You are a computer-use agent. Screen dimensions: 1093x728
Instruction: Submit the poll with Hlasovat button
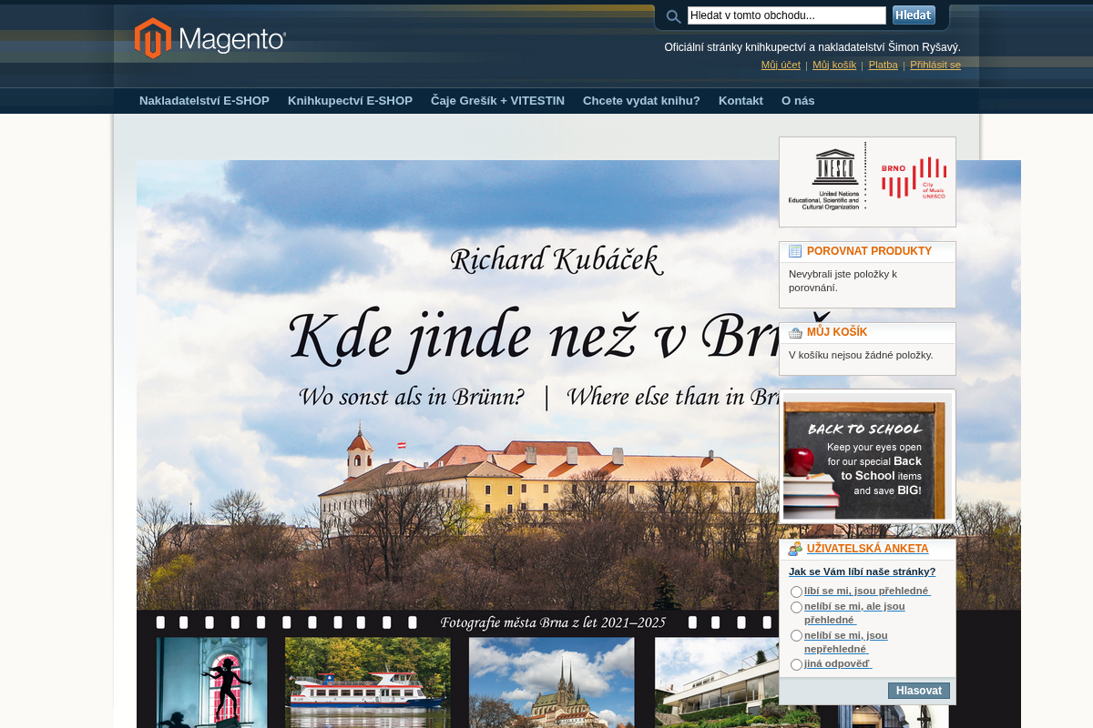[919, 691]
